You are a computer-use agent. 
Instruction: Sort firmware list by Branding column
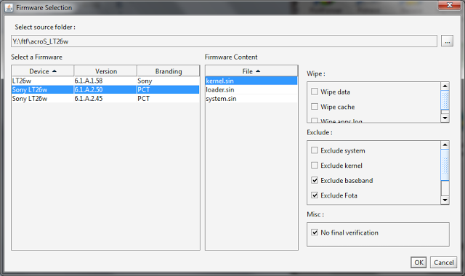(168, 71)
